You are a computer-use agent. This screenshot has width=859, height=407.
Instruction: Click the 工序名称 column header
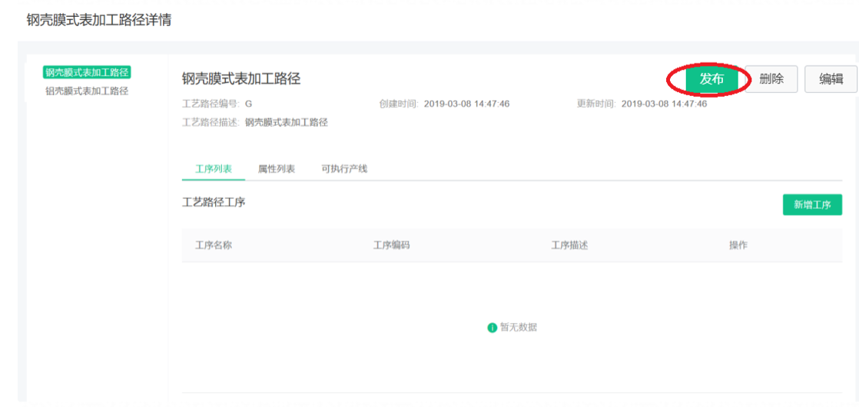(214, 246)
